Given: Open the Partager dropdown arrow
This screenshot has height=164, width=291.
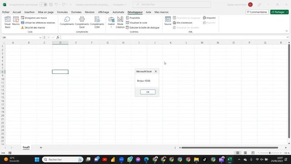Looking at the screenshot, I should pyautogui.click(x=287, y=12).
